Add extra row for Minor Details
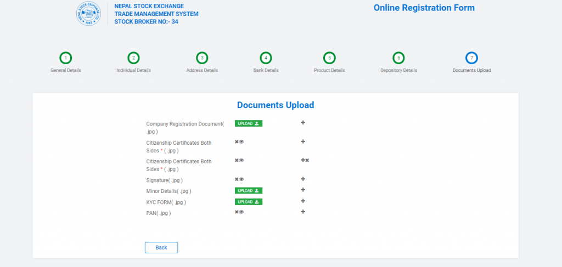 click(303, 190)
